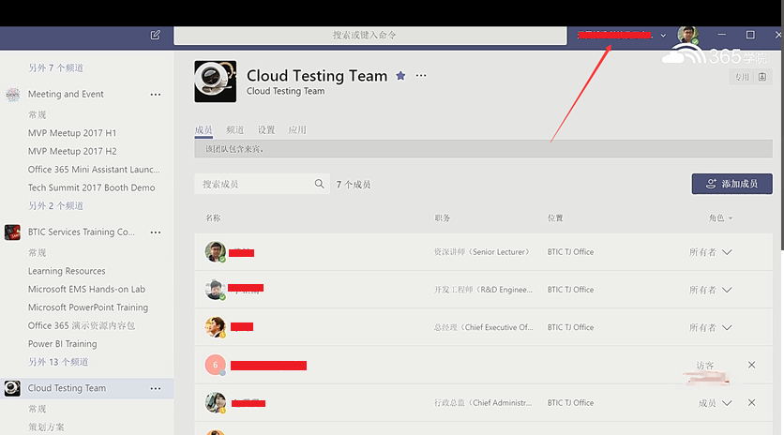Click the 7 个成员 count text
This screenshot has height=435, width=784.
(x=353, y=185)
